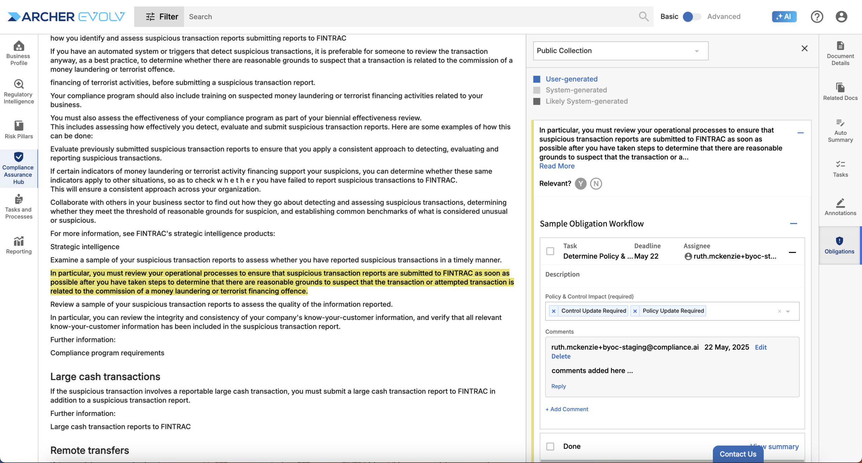Image resolution: width=862 pixels, height=463 pixels.
Task: Open the Tasks panel on right rail
Action: [x=840, y=168]
